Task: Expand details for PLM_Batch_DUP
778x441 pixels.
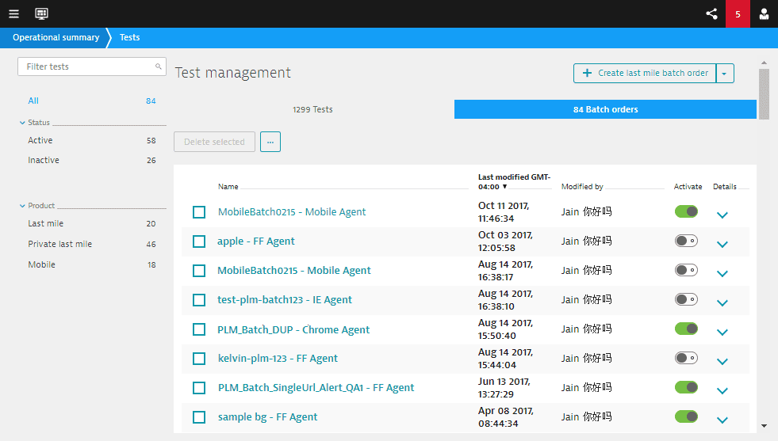Action: [x=722, y=332]
